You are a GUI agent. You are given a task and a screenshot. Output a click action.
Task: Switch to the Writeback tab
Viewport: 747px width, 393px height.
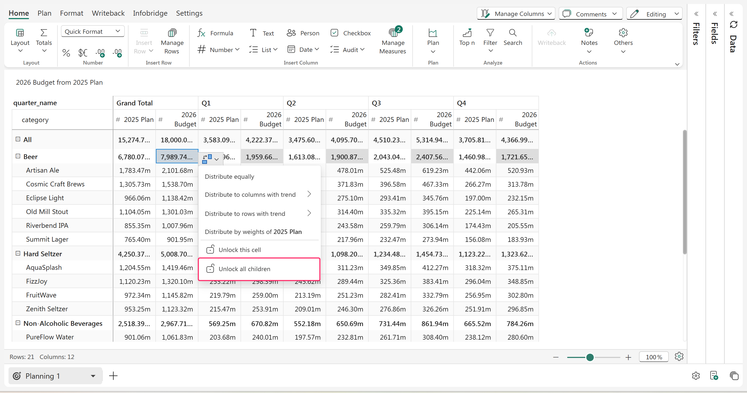click(108, 13)
